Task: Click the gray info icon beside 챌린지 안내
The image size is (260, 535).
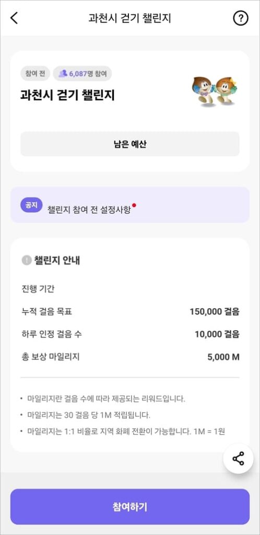Action: 26,261
